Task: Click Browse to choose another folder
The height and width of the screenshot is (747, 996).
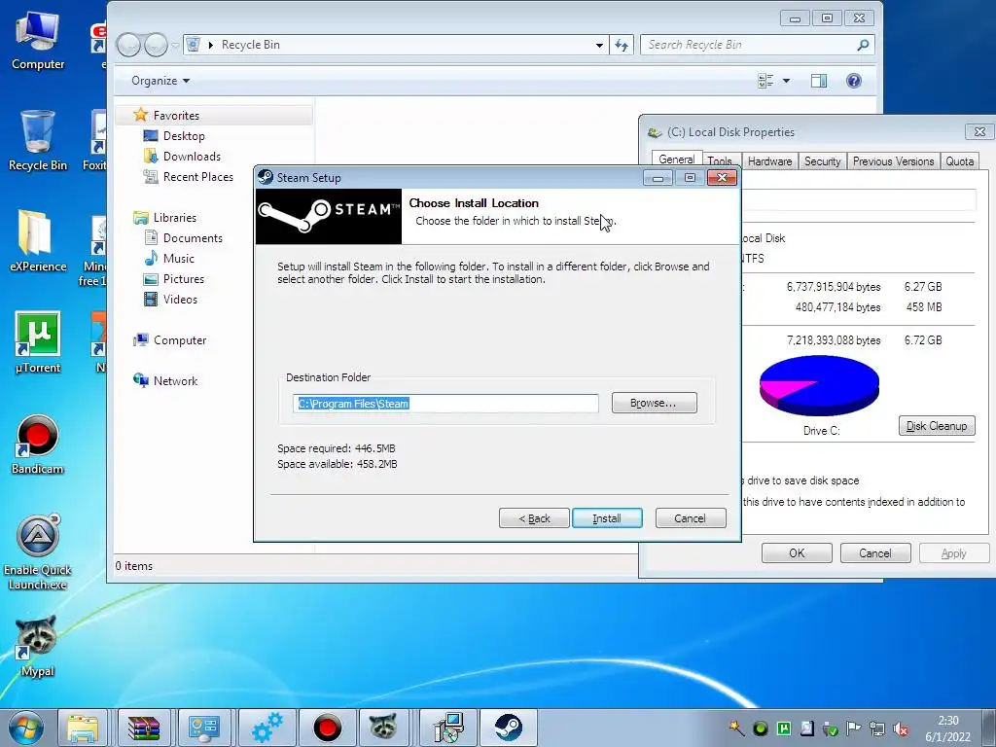Action: 654,403
